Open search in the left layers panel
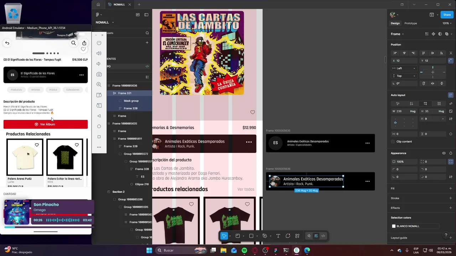The width and height of the screenshot is (456, 256). [147, 33]
